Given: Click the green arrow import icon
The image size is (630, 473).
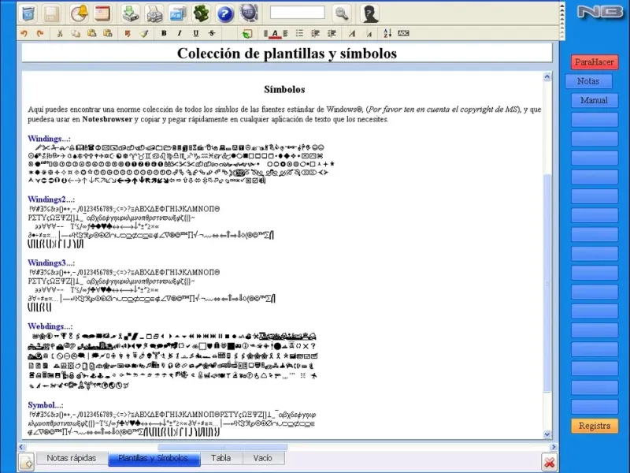Looking at the screenshot, I should point(131,13).
